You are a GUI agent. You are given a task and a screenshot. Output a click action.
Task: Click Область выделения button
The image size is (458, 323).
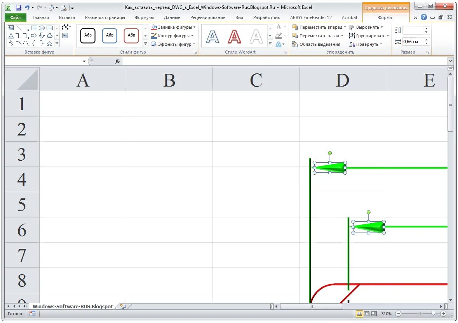coord(316,44)
